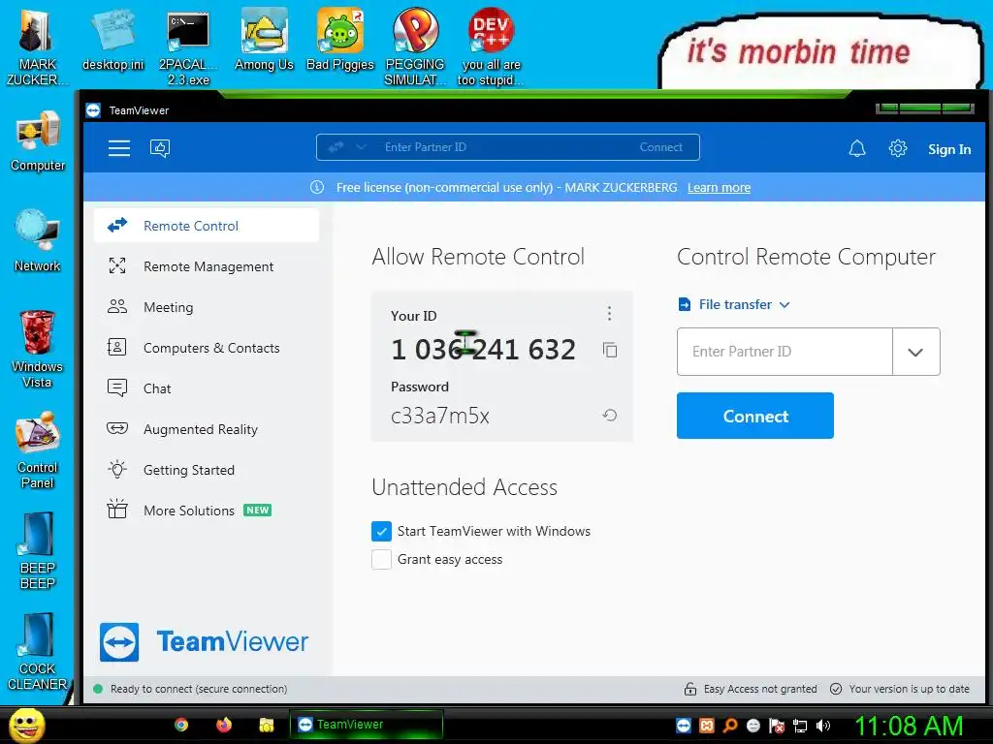Viewport: 993px width, 744px height.
Task: Expand the connection mode arrow in header search bar
Action: click(361, 147)
